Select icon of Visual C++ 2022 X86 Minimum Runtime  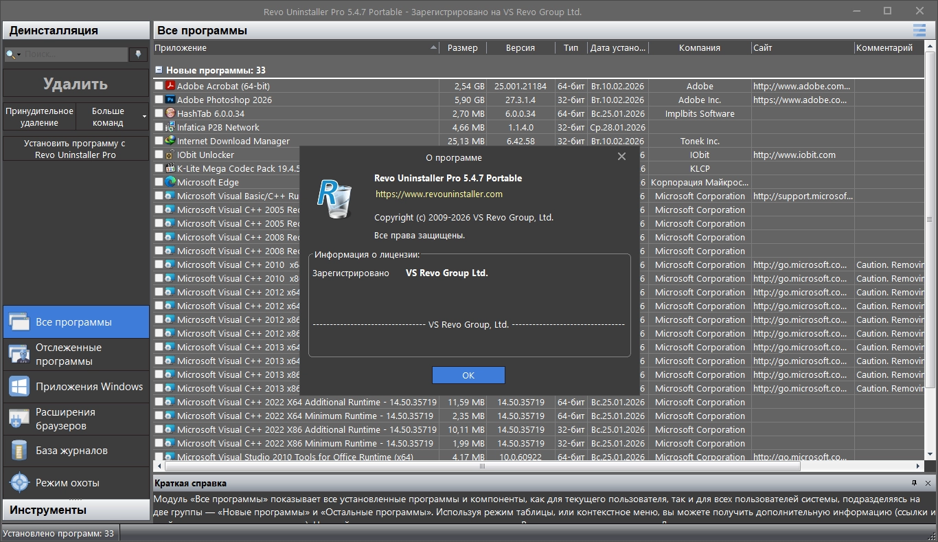(170, 443)
